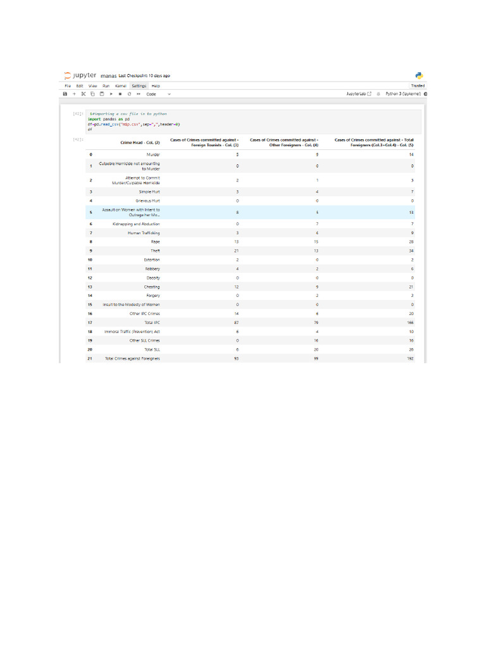486x648 pixels.
Task: Click the kernel status circle icon
Action: pos(425,94)
